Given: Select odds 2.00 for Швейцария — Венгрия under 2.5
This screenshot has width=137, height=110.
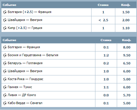Looking at the screenshot, I should [x=126, y=20].
